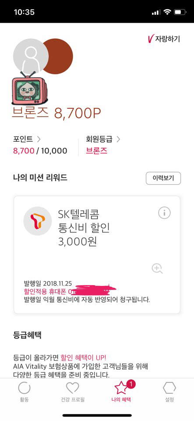Image resolution: width=194 pixels, height=421 pixels.
Task: Tap the SK텔레콤 T logo
Action: (x=38, y=221)
